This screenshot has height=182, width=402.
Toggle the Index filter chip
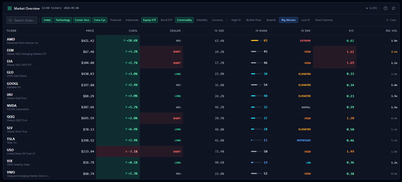(x=47, y=20)
